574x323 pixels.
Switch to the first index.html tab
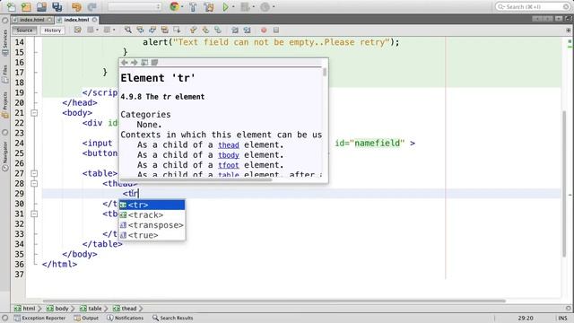click(32, 20)
